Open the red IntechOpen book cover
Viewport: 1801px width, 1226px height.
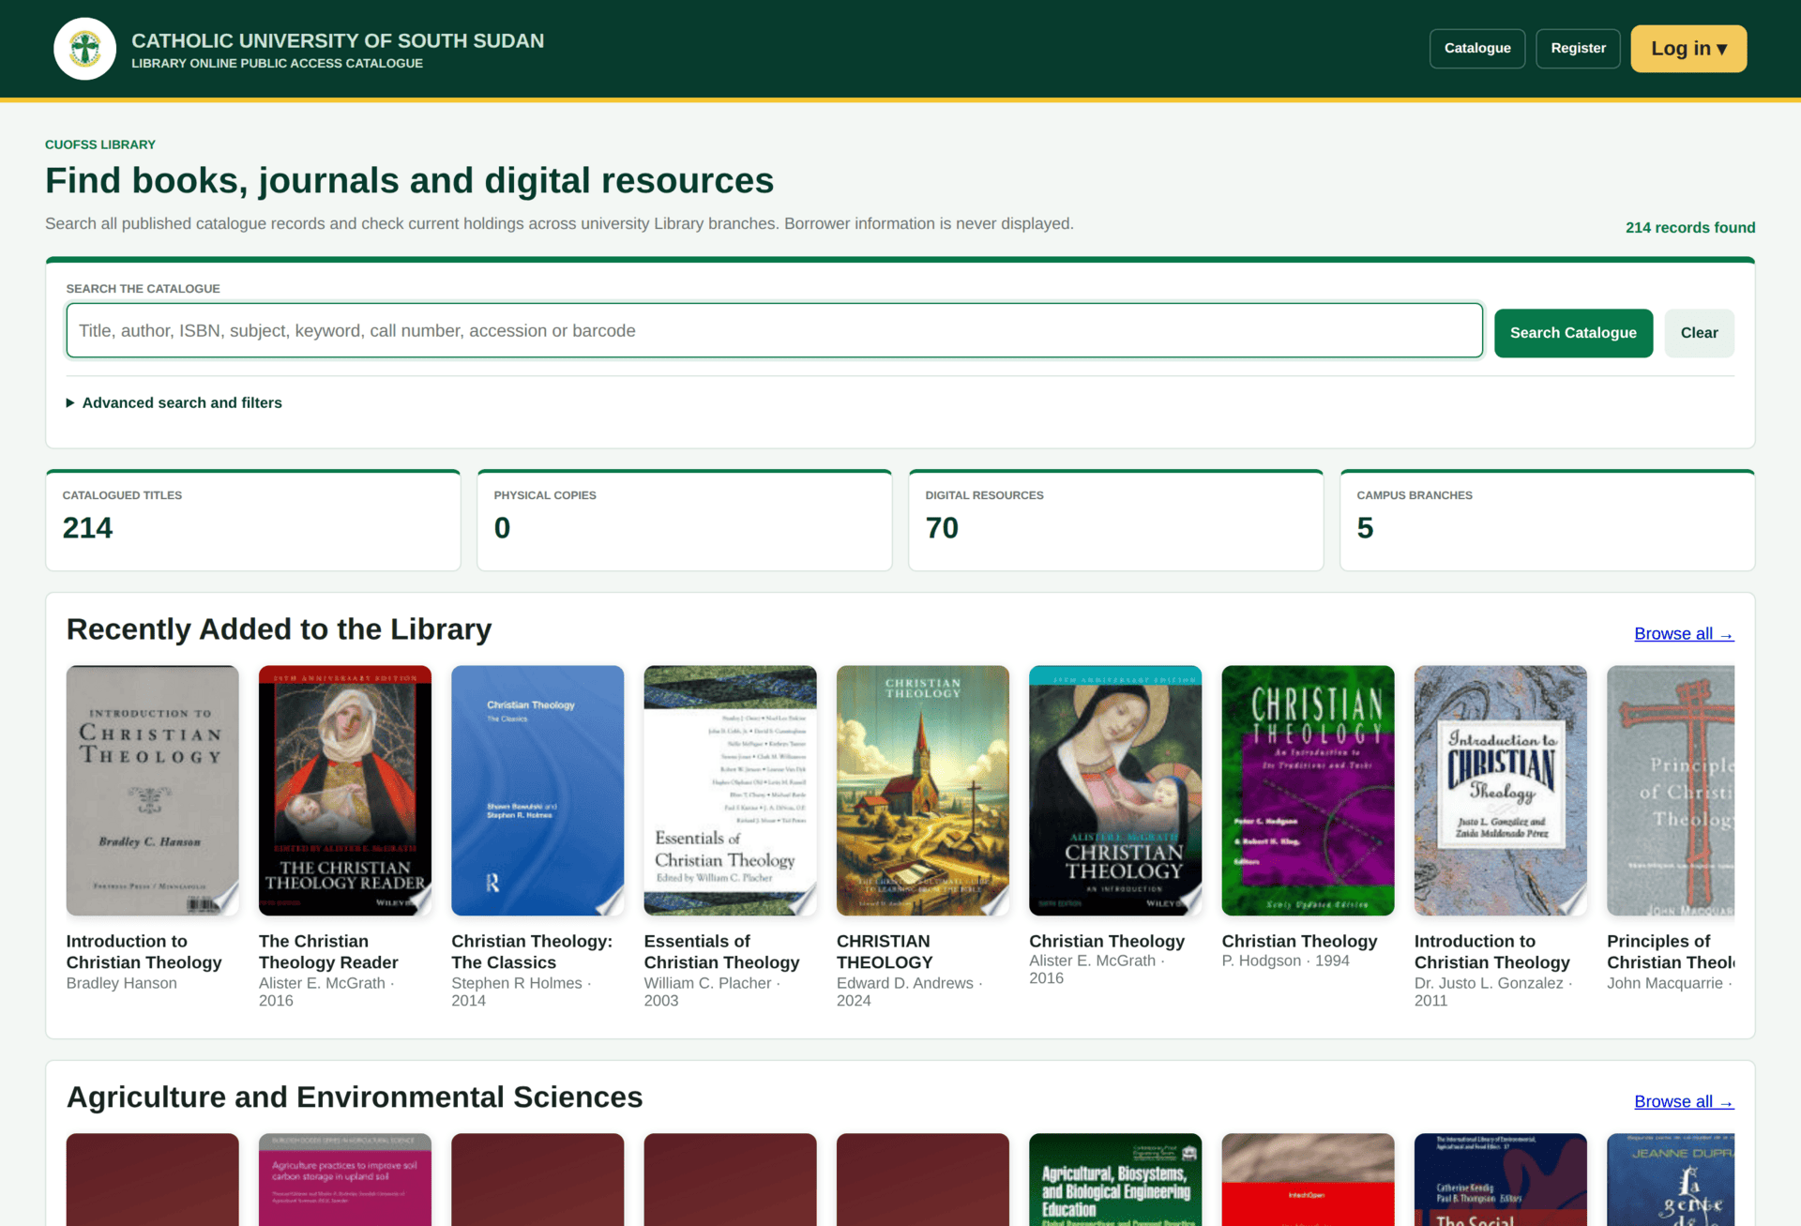(x=1308, y=1180)
